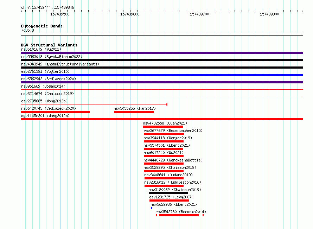The height and width of the screenshot is (229, 313).
Task: Click the esv3542780 (Boomsma2014) variant bar
Action: tap(180, 215)
